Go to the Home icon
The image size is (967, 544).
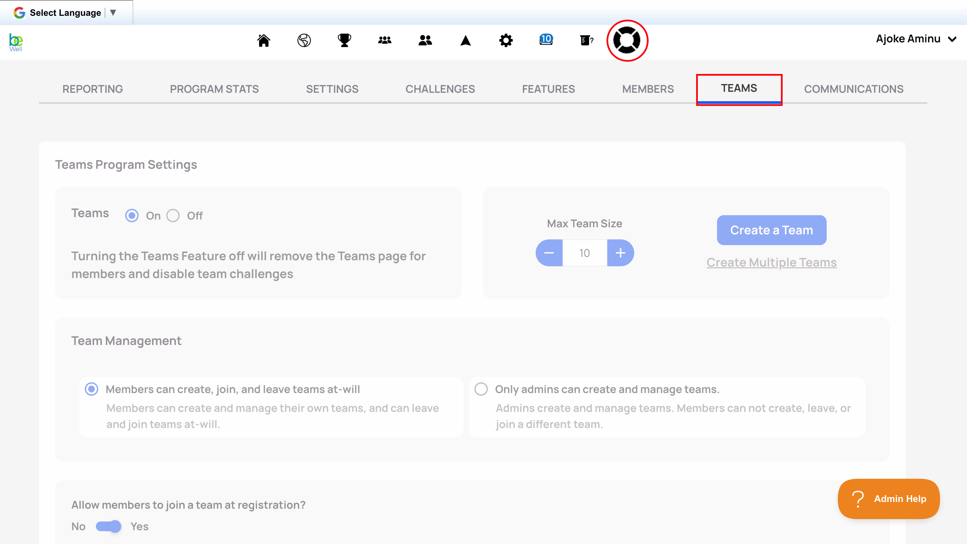pyautogui.click(x=263, y=40)
